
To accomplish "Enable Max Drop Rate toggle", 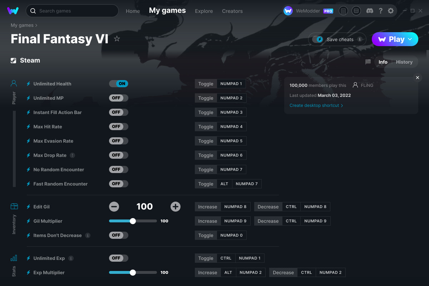I will 119,155.
